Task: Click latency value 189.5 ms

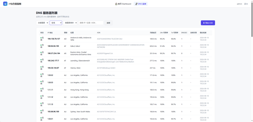Action: coord(153,39)
